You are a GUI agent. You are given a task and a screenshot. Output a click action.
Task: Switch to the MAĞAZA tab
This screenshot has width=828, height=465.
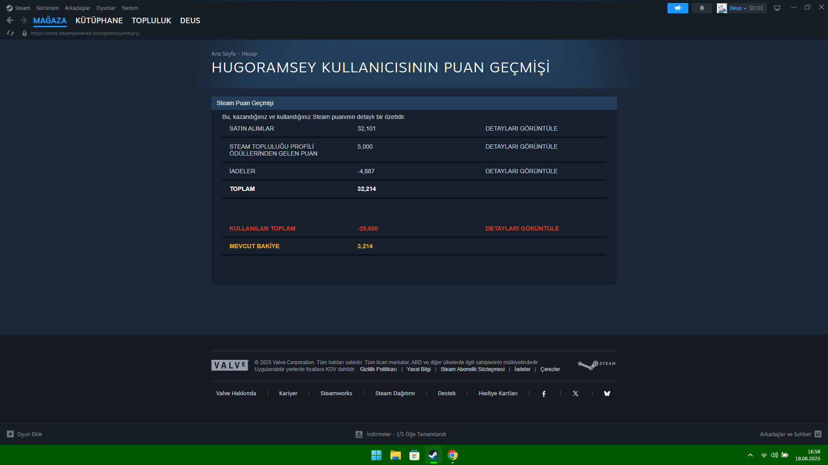coord(50,20)
